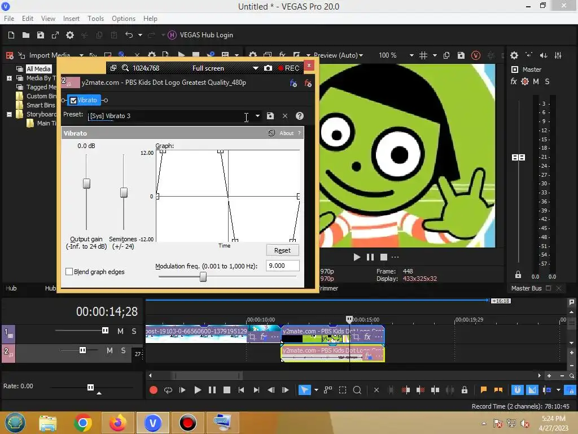Viewport: 578px width, 434px height.
Task: Undo the last action
Action: 129,35
